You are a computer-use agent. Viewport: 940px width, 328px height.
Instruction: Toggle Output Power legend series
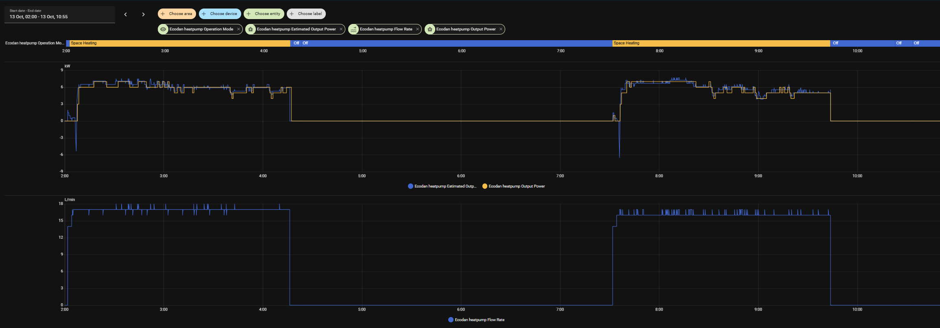(x=514, y=186)
